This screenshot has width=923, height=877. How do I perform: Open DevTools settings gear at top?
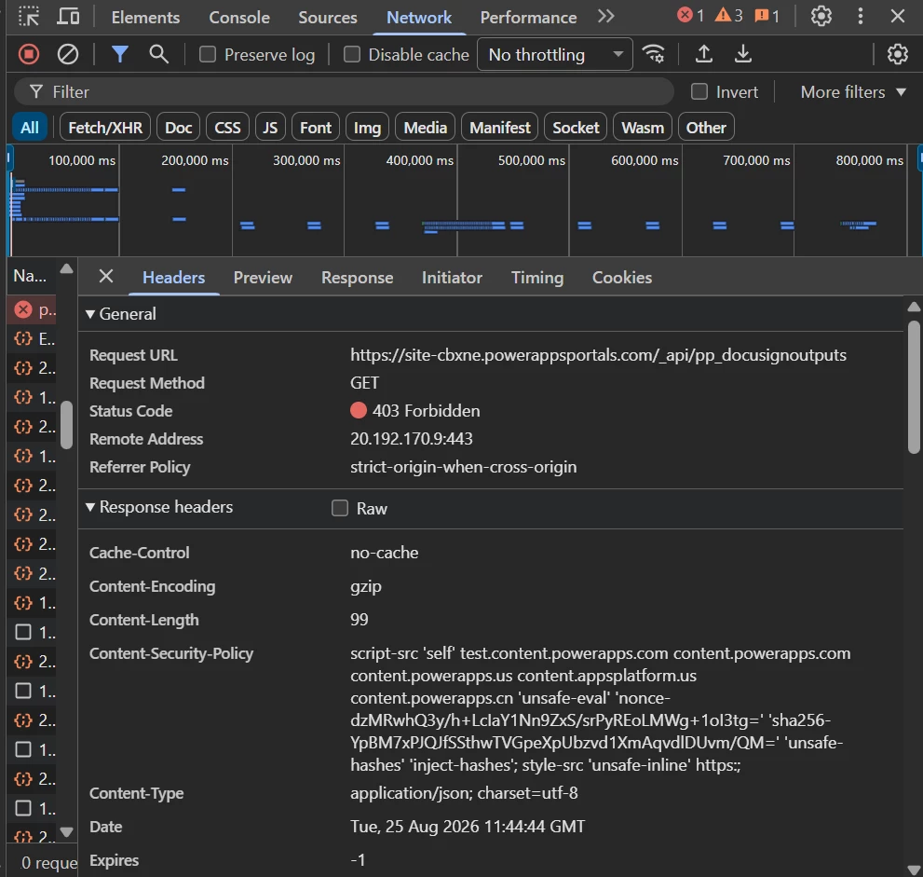(x=821, y=17)
